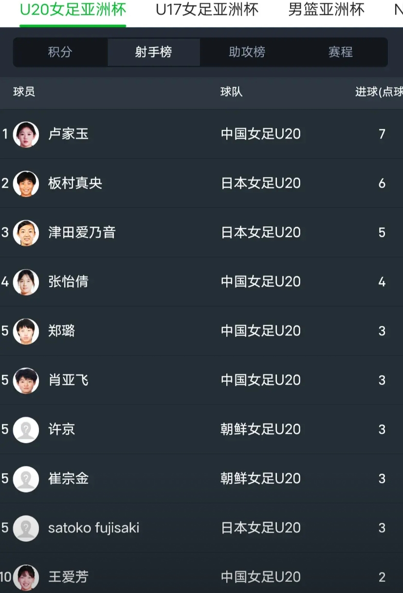Switch to 男篮亚洲杯 tab
Viewport: 403px width, 593px height.
pos(326,10)
